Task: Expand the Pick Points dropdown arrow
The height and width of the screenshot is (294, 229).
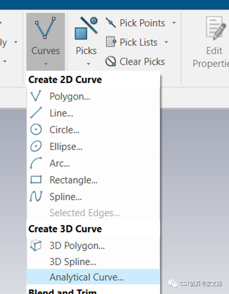Action: tap(174, 23)
